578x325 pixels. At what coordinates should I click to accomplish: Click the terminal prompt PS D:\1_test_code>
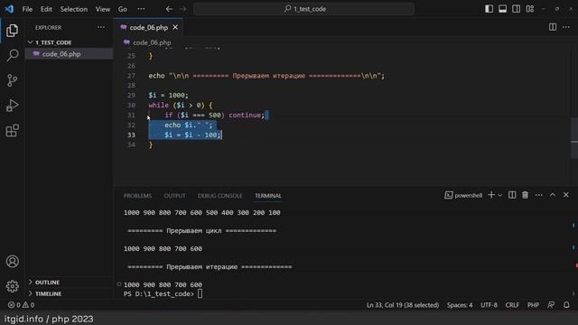pyautogui.click(x=159, y=293)
